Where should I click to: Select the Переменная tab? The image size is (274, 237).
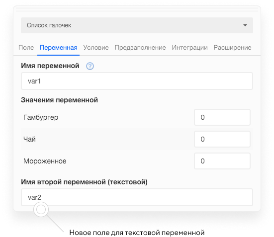click(58, 48)
